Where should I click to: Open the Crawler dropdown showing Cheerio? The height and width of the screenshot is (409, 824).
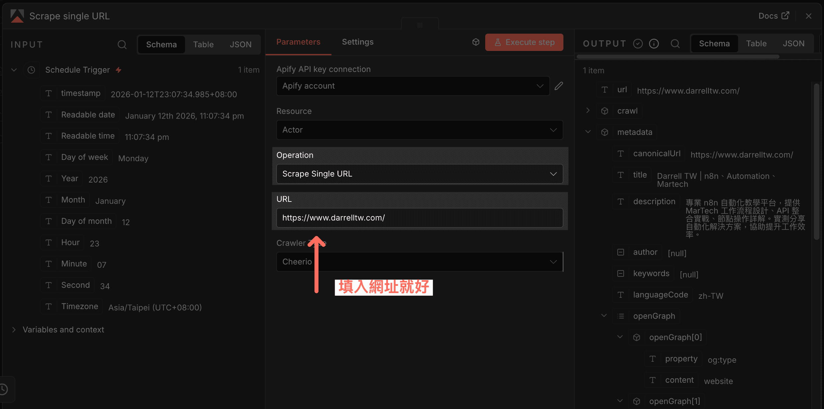tap(419, 261)
